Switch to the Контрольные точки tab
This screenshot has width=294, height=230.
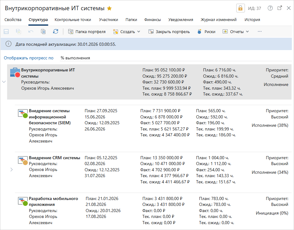pos(73,20)
